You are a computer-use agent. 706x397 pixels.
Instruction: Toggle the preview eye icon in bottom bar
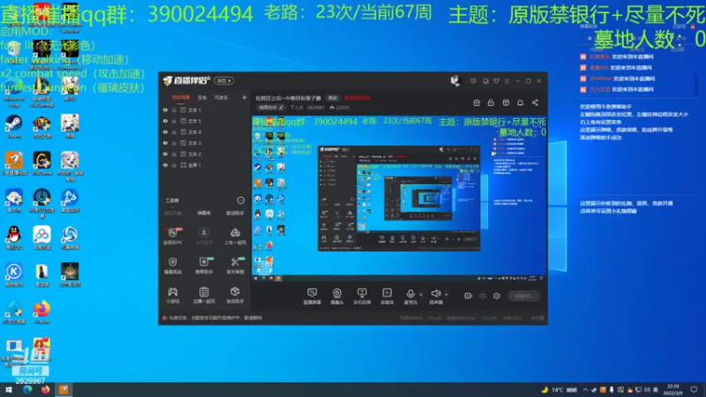[483, 296]
